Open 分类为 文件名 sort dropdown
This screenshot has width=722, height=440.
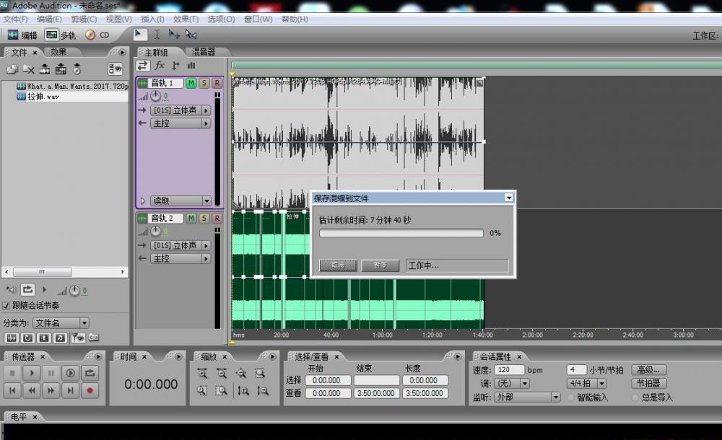tap(61, 323)
